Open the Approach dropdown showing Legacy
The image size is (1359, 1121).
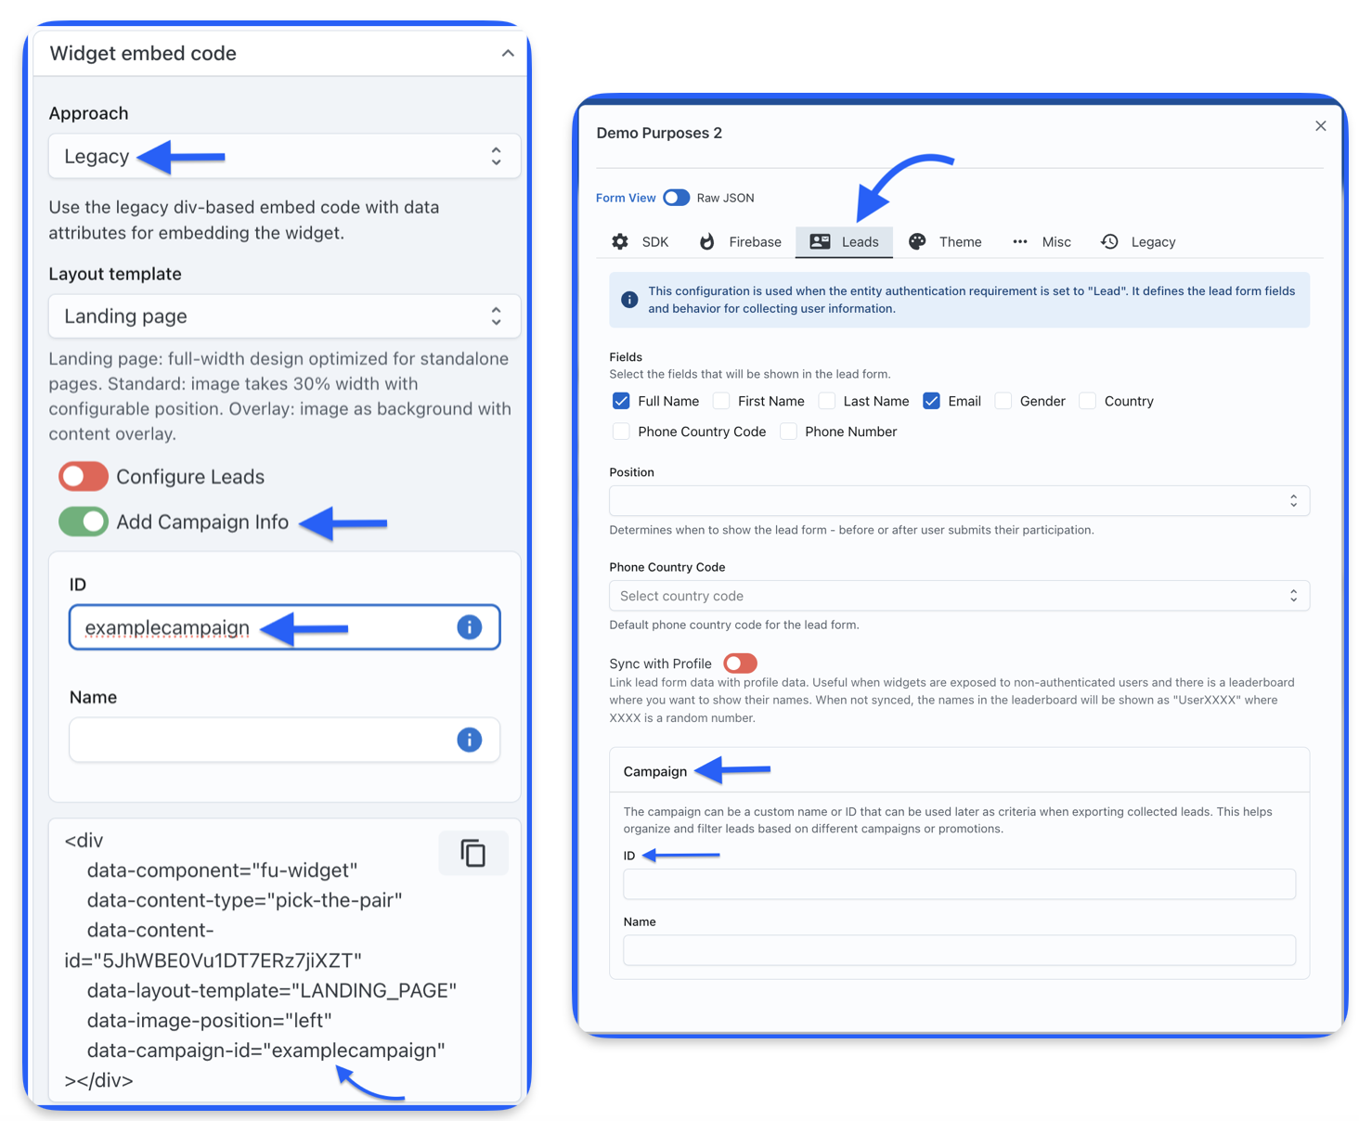point(284,156)
